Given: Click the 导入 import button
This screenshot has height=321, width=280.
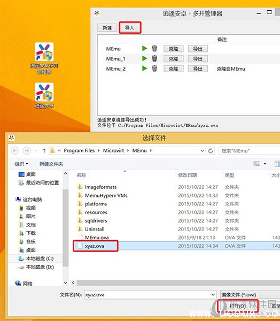Looking at the screenshot, I should pos(130,28).
